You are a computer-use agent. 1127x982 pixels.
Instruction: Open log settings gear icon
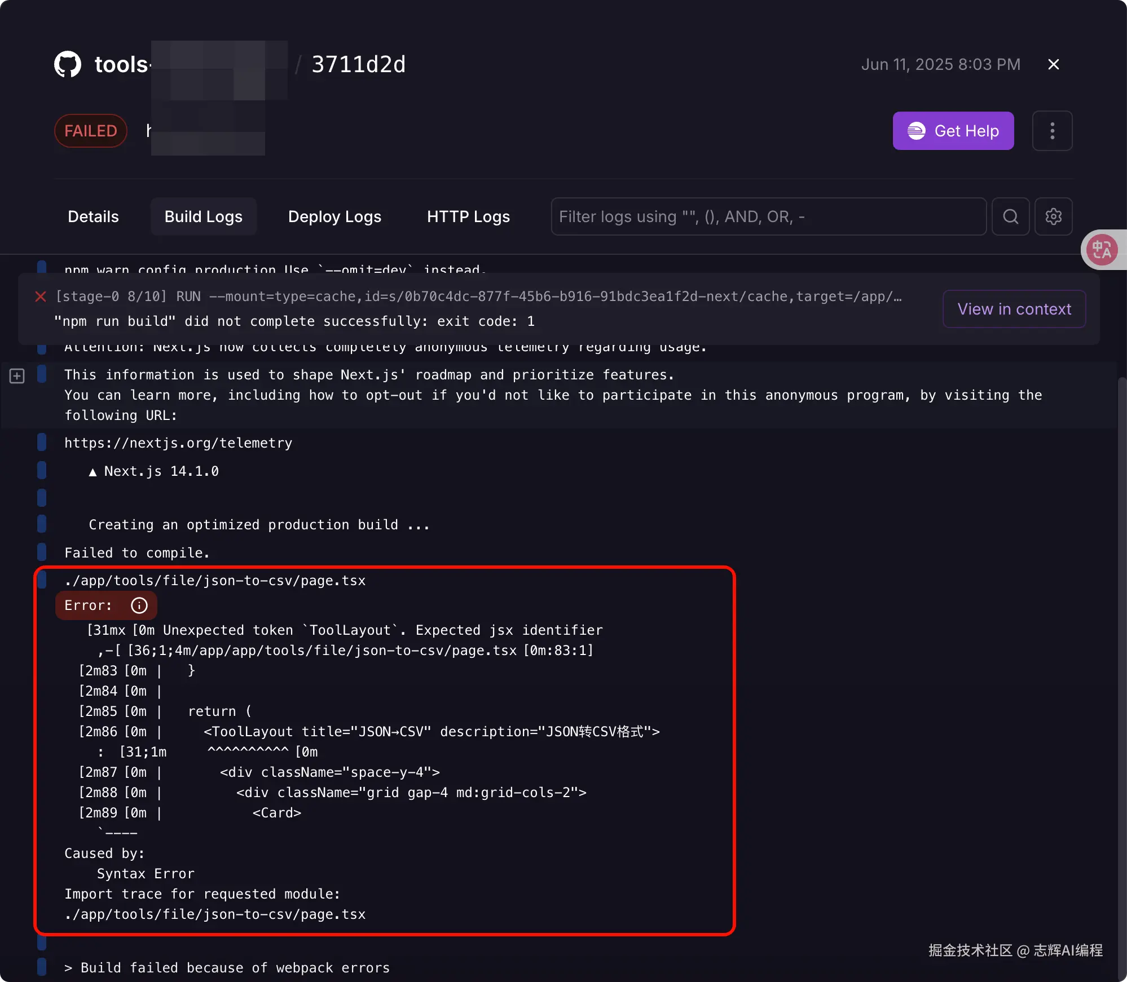click(x=1053, y=216)
